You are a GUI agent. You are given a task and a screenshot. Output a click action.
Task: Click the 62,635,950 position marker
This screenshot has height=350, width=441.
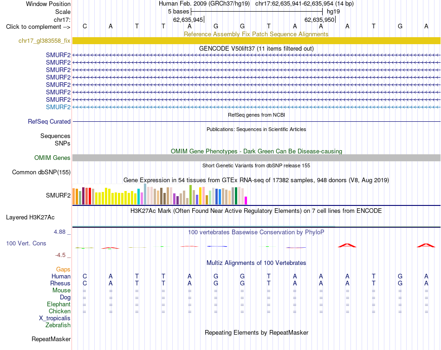[319, 20]
